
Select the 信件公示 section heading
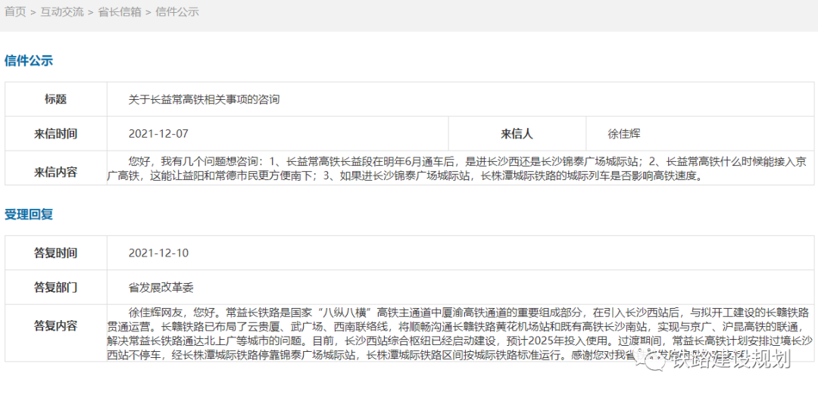click(29, 61)
